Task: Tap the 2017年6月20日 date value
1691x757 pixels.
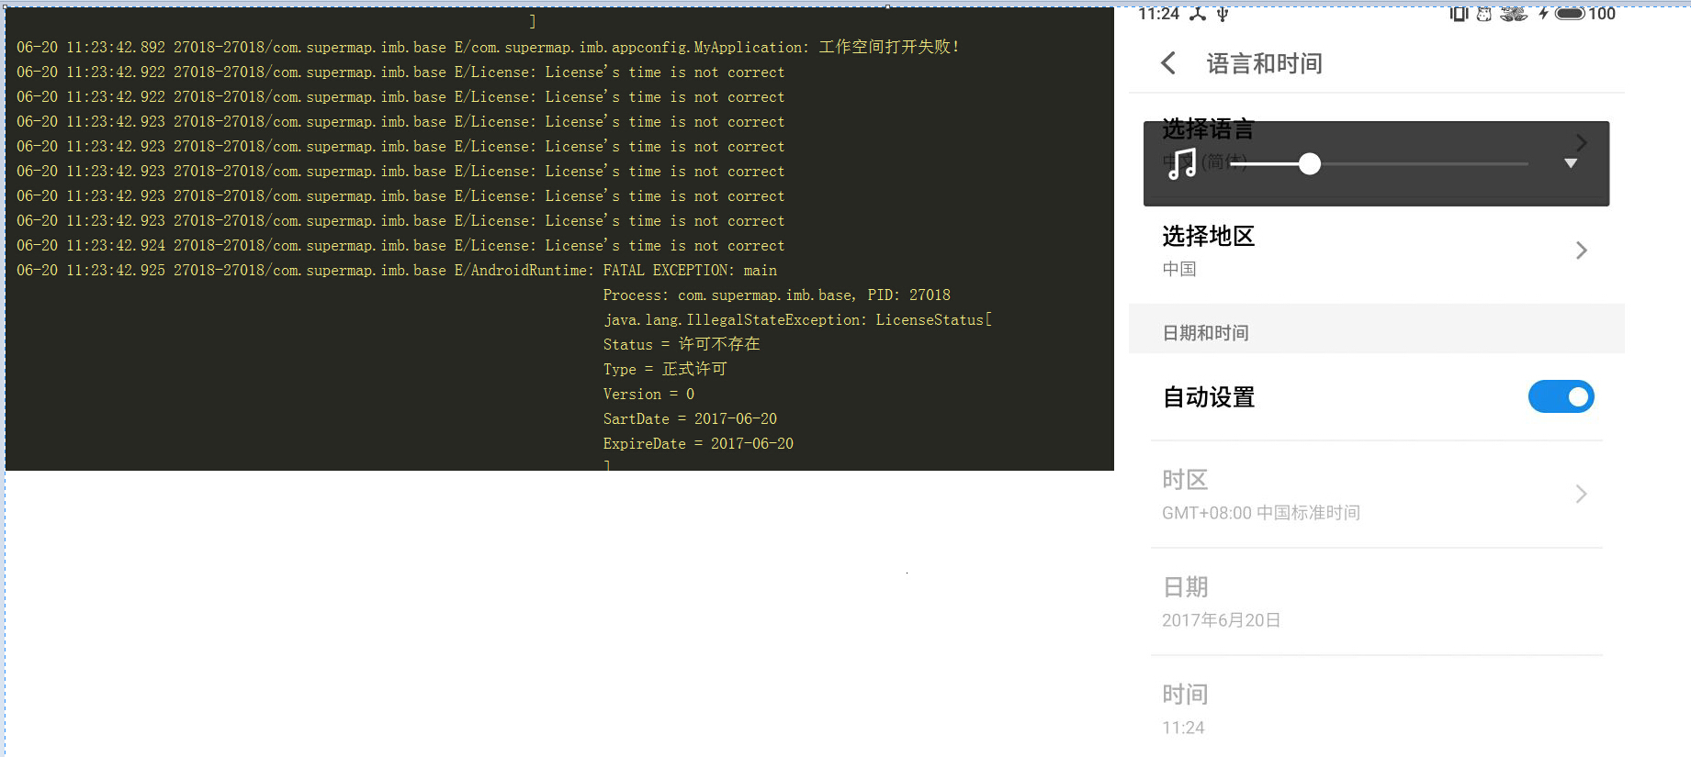Action: click(1221, 620)
